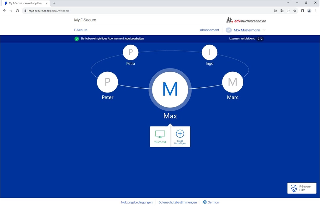Viewport: 320px width, 206px height.
Task: Click the Lizenzen verbleibend label
Action: click(x=242, y=38)
